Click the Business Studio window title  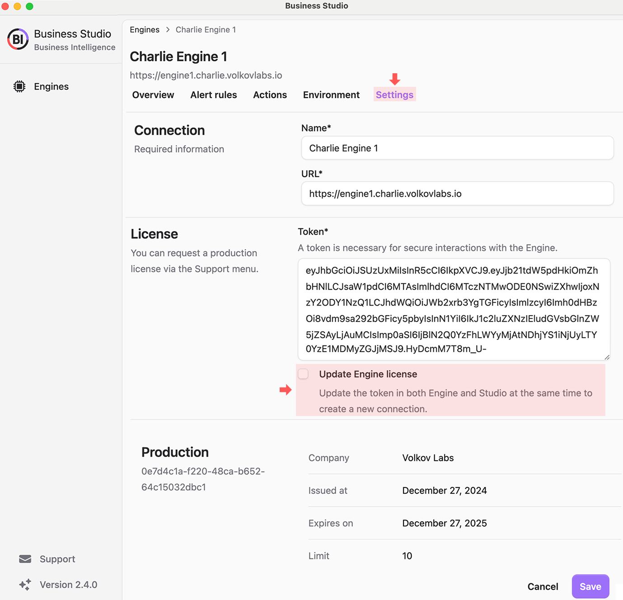[x=316, y=6]
